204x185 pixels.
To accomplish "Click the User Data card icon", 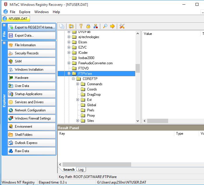I will pos(11,86).
